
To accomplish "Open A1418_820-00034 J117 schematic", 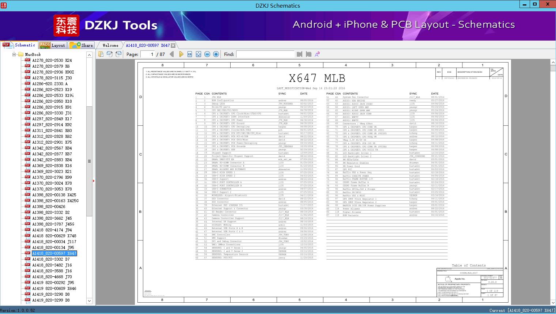I will pyautogui.click(x=54, y=242).
